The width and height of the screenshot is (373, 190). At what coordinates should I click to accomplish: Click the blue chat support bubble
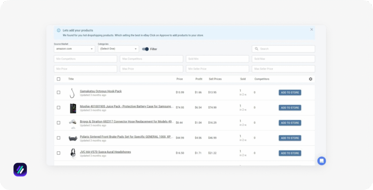coord(321,161)
